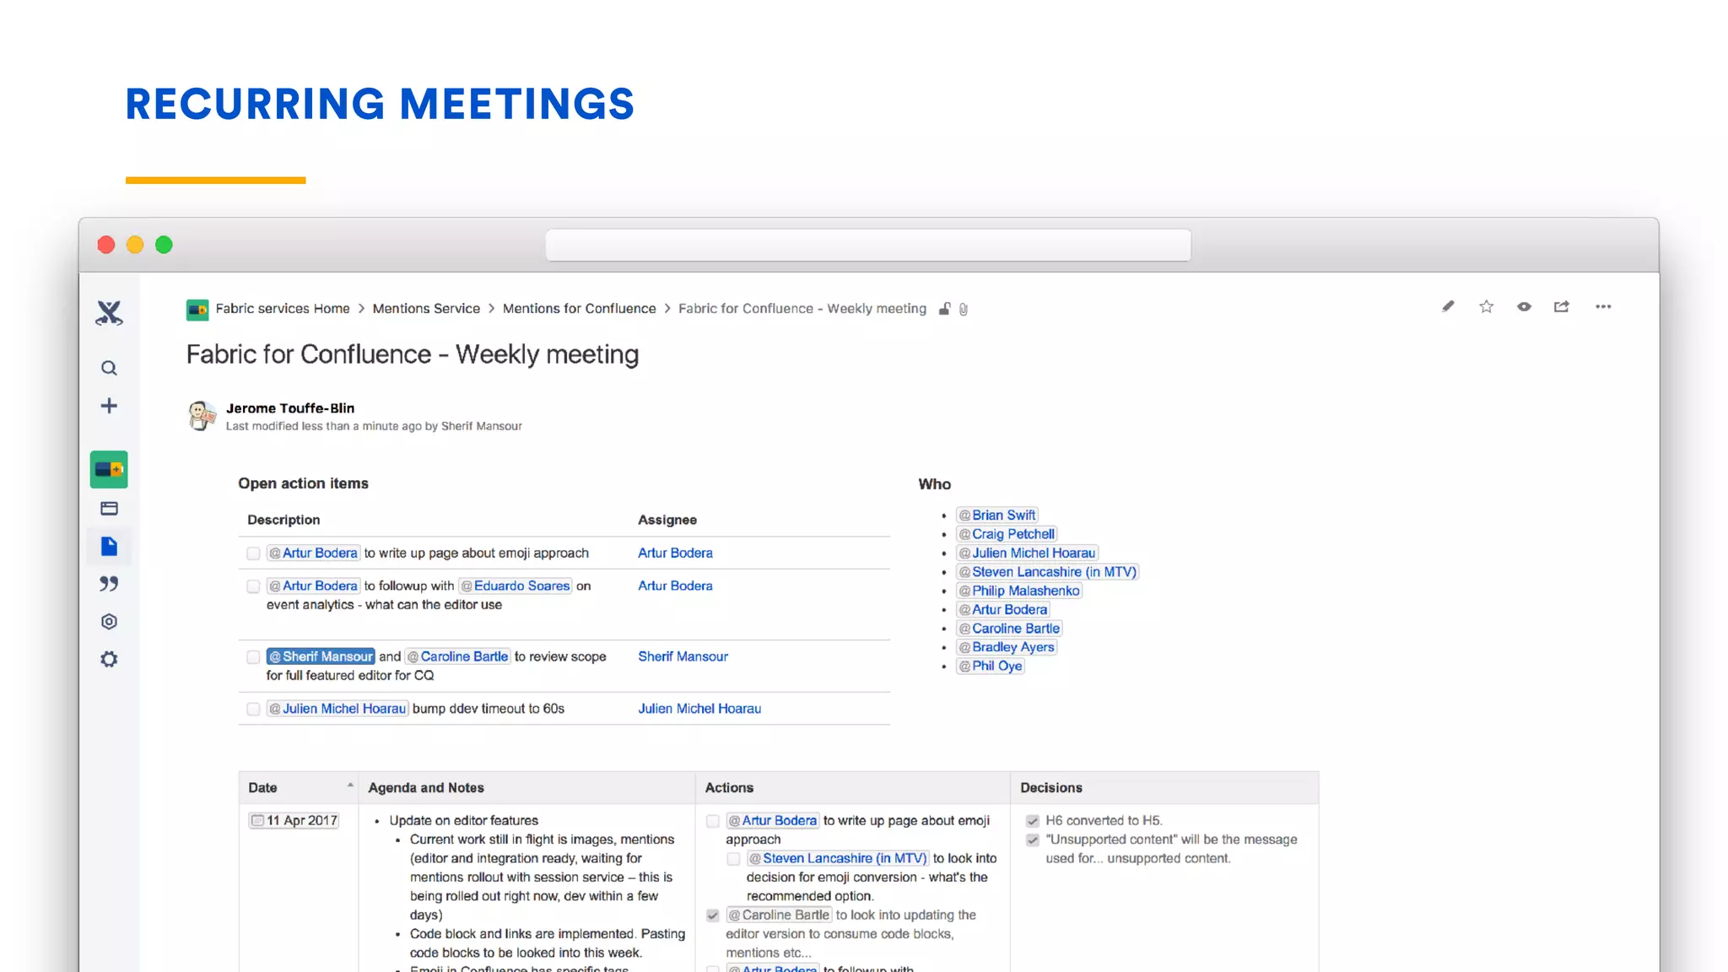Click Artur Bodera assignee for emoji approach
Screen dimensions: 1728x972
675,553
